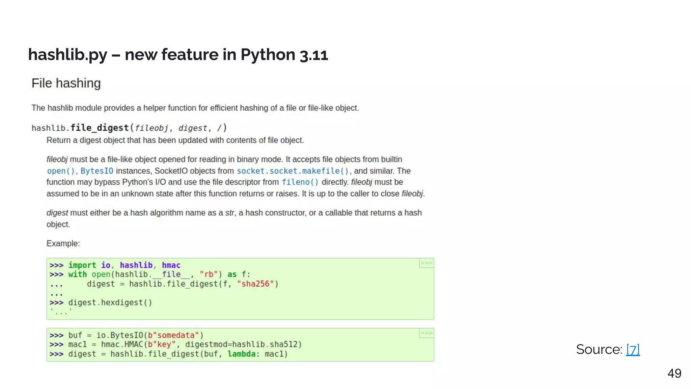Click the slide title about Python 3.11
This screenshot has width=691, height=389.
pyautogui.click(x=178, y=54)
